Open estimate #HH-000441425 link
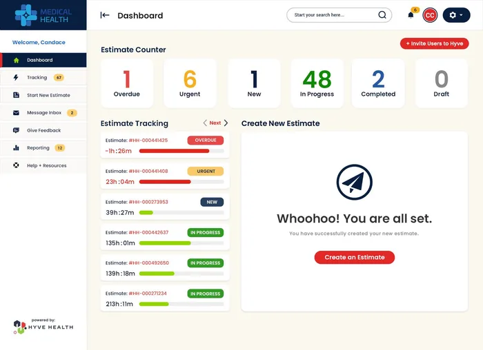This screenshot has height=350, width=483. (x=148, y=141)
